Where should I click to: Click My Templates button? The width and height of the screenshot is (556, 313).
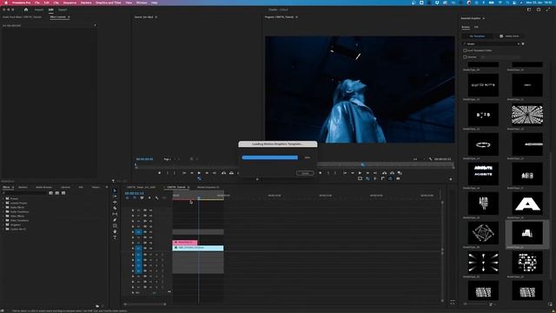477,37
